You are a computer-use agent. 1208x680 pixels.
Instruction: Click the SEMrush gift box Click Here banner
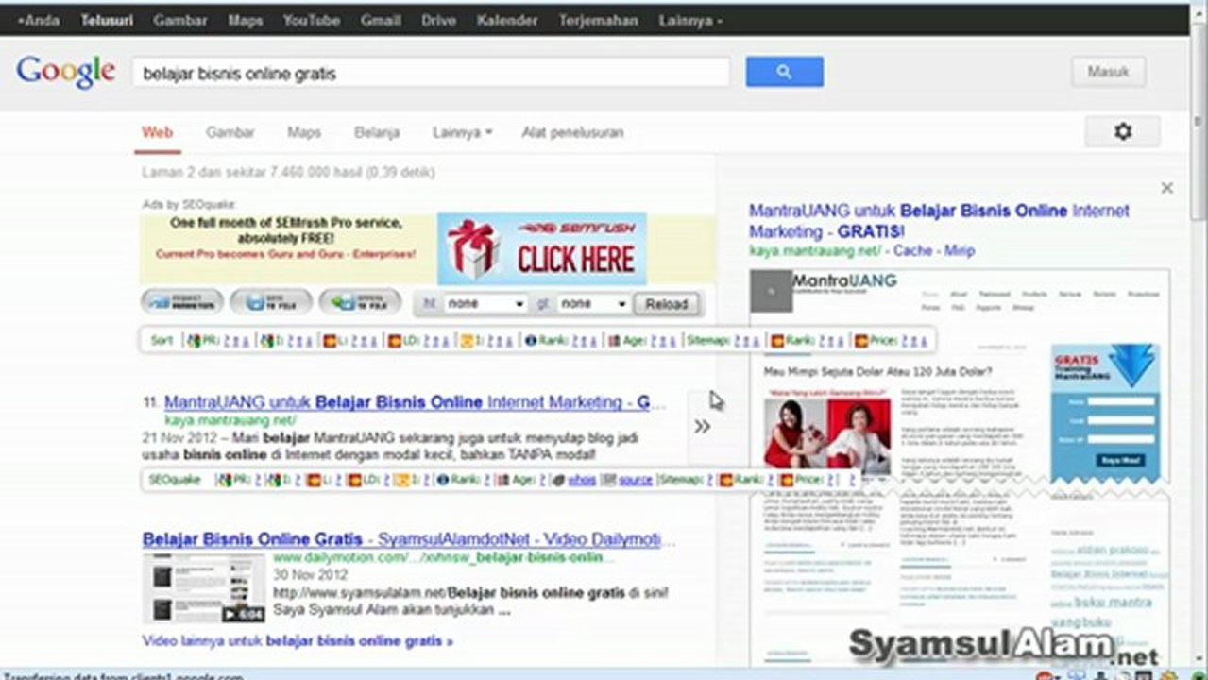pyautogui.click(x=542, y=248)
